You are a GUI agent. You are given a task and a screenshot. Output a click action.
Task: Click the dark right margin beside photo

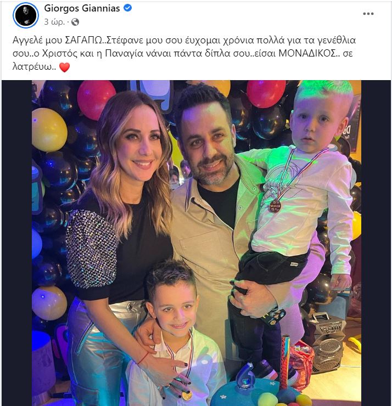coord(376,243)
